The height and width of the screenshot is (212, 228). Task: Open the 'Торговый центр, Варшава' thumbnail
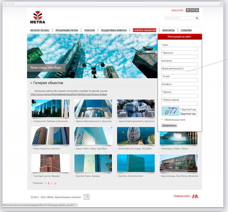[x=50, y=163]
